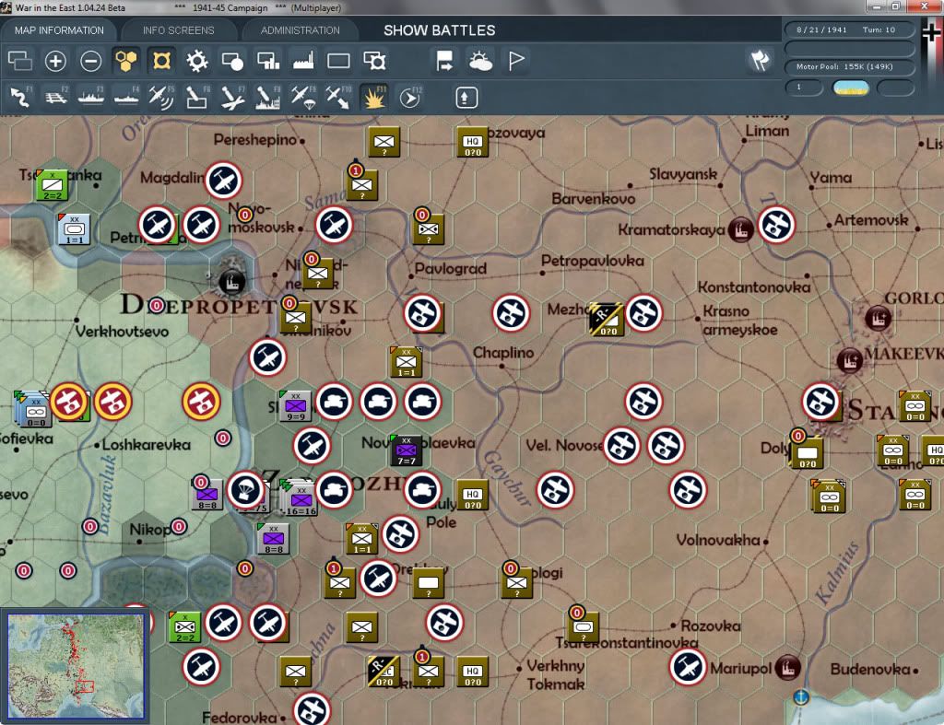
Task: Click the date 8/21/1941 Turn 10 field
Action: coord(849,29)
